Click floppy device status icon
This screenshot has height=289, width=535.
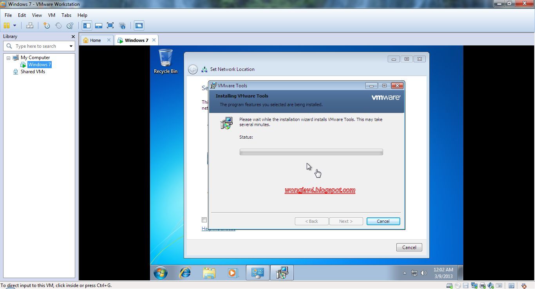(466, 285)
